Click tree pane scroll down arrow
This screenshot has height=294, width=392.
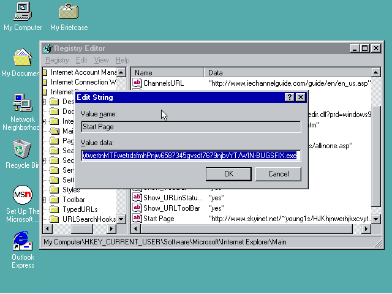pos(121,219)
